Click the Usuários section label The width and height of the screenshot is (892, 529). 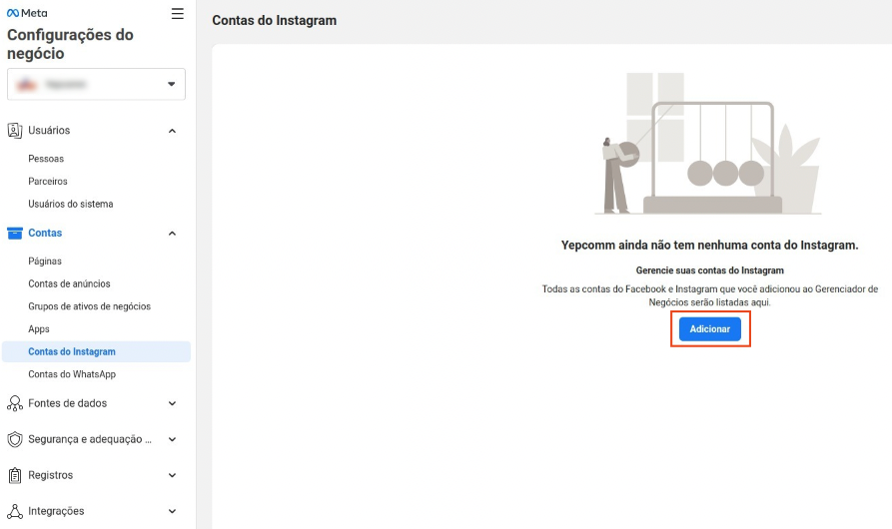pos(49,130)
